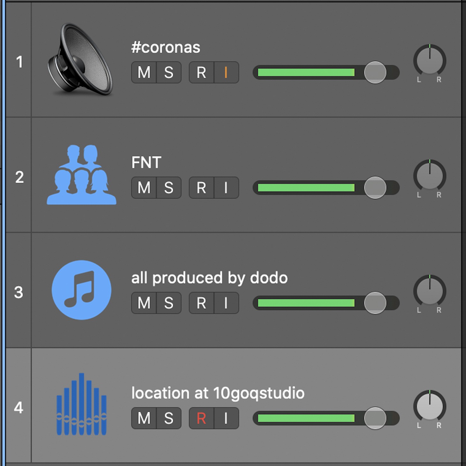Click the volume fader knob on track 4
466x466 pixels.
click(375, 418)
